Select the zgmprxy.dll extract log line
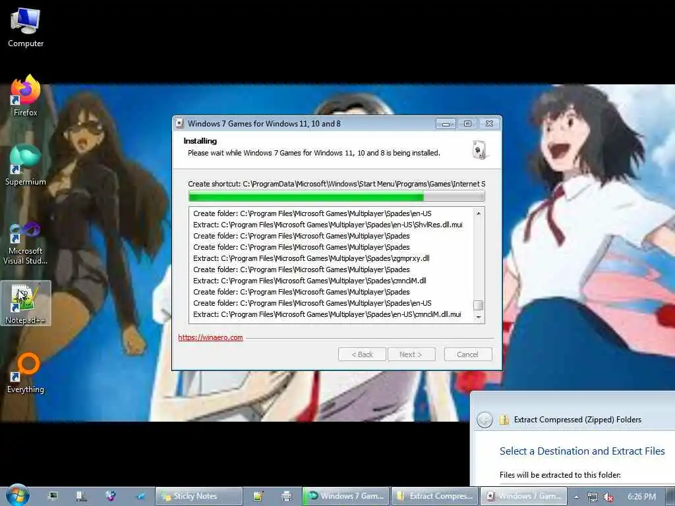Viewport: 675px width, 506px height. coord(311,258)
